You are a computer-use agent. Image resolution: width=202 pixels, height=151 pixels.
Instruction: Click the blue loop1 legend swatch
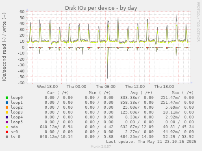pyautogui.click(x=7, y=103)
